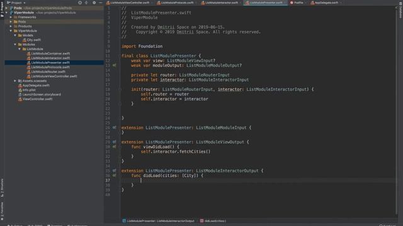Viewport: 403px width, 226px height.
Task: Click ListModulePresenter breadcrumb at editor bottom
Action: pos(158,220)
